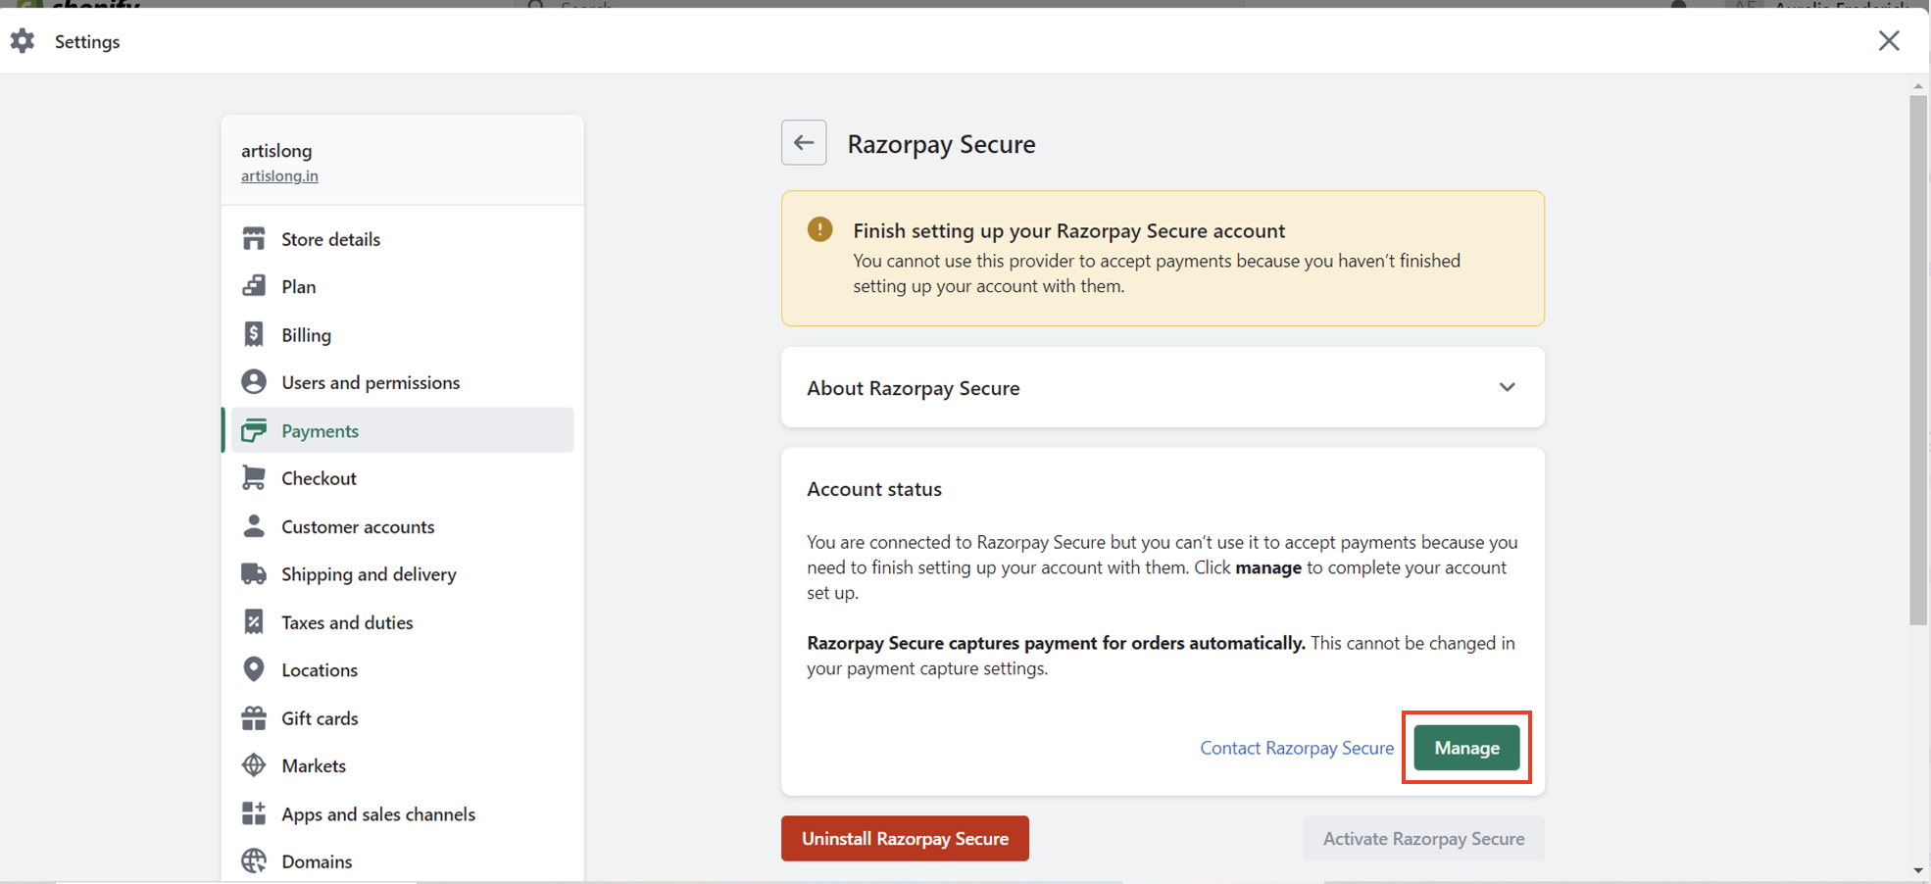Click the Settings title text
Viewport: 1931px width, 884px height.
(x=87, y=41)
